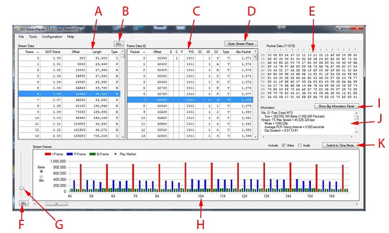The width and height of the screenshot is (389, 233).
Task: Click the Stream Frames horizontal scrollbar thumb
Action: pos(57,204)
